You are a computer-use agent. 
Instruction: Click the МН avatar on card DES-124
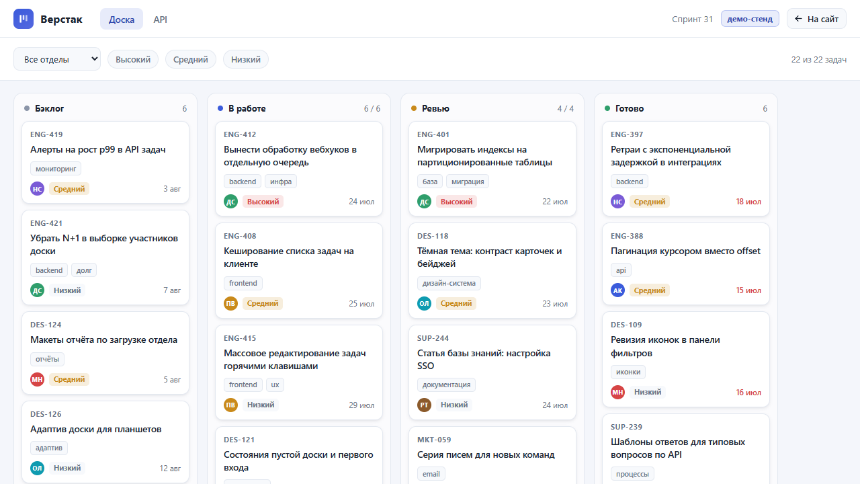38,379
